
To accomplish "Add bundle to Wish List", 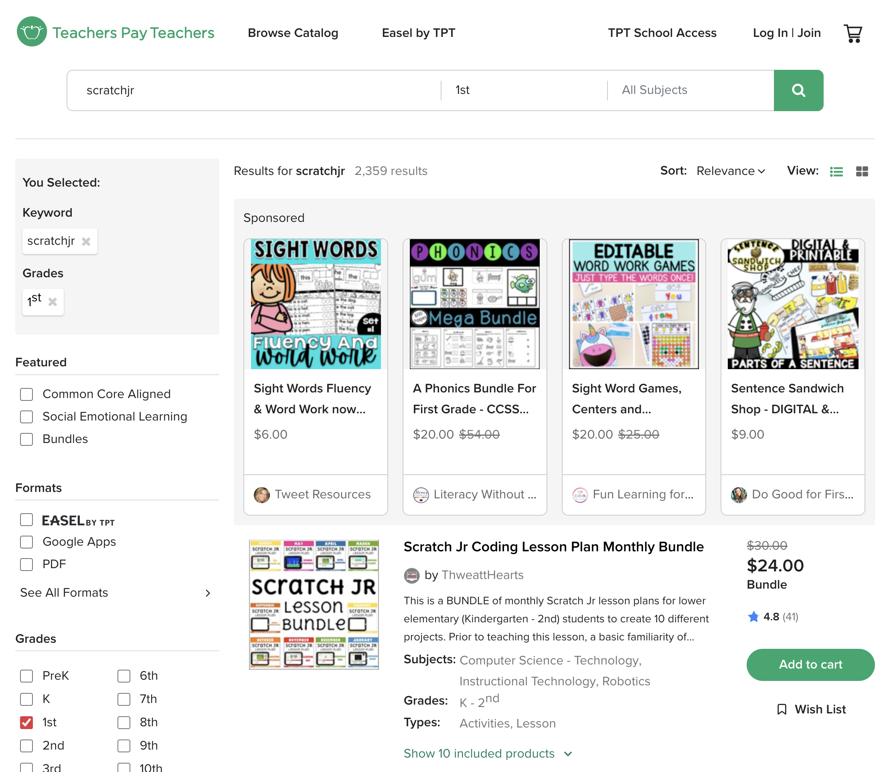I will pyautogui.click(x=811, y=709).
